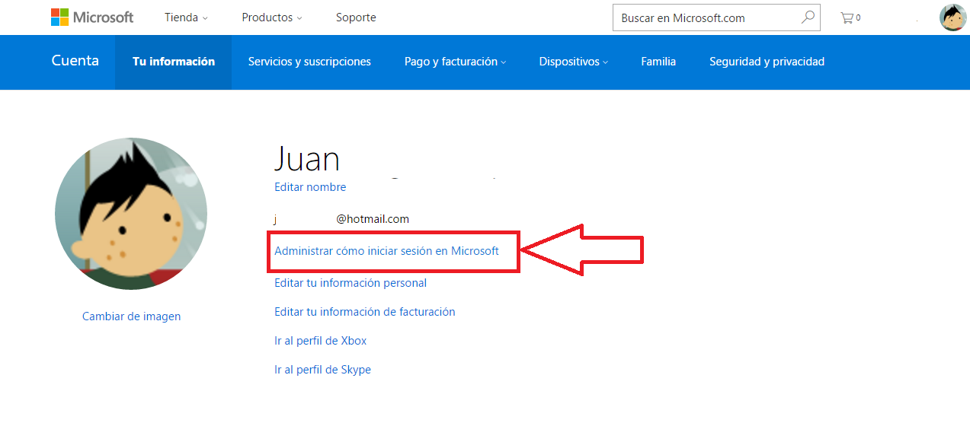Click the name heading Juan
The height and width of the screenshot is (426, 970).
tap(307, 158)
